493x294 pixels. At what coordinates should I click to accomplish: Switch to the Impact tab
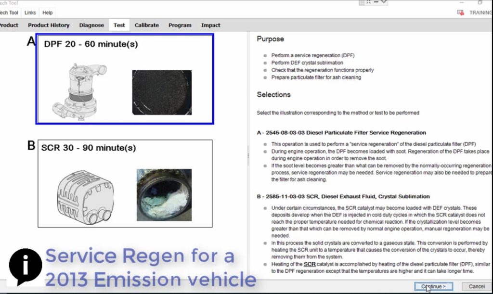(x=211, y=25)
